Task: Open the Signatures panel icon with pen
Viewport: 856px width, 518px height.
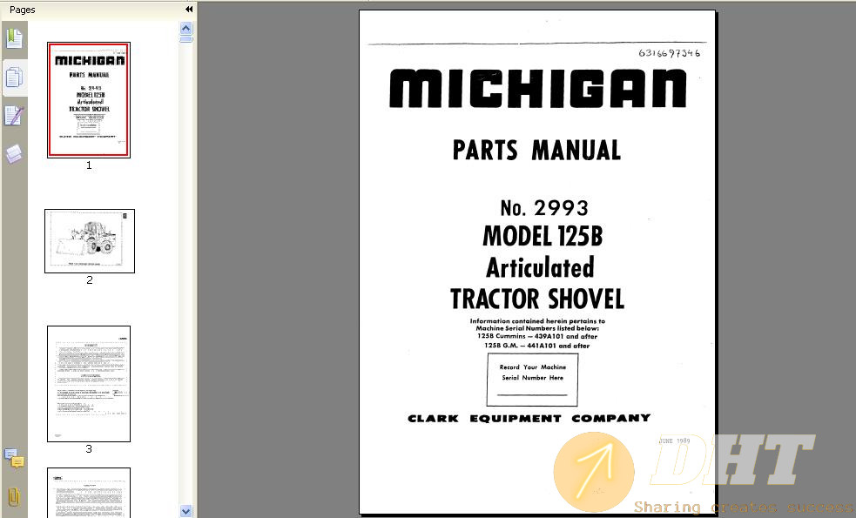Action: 14,116
